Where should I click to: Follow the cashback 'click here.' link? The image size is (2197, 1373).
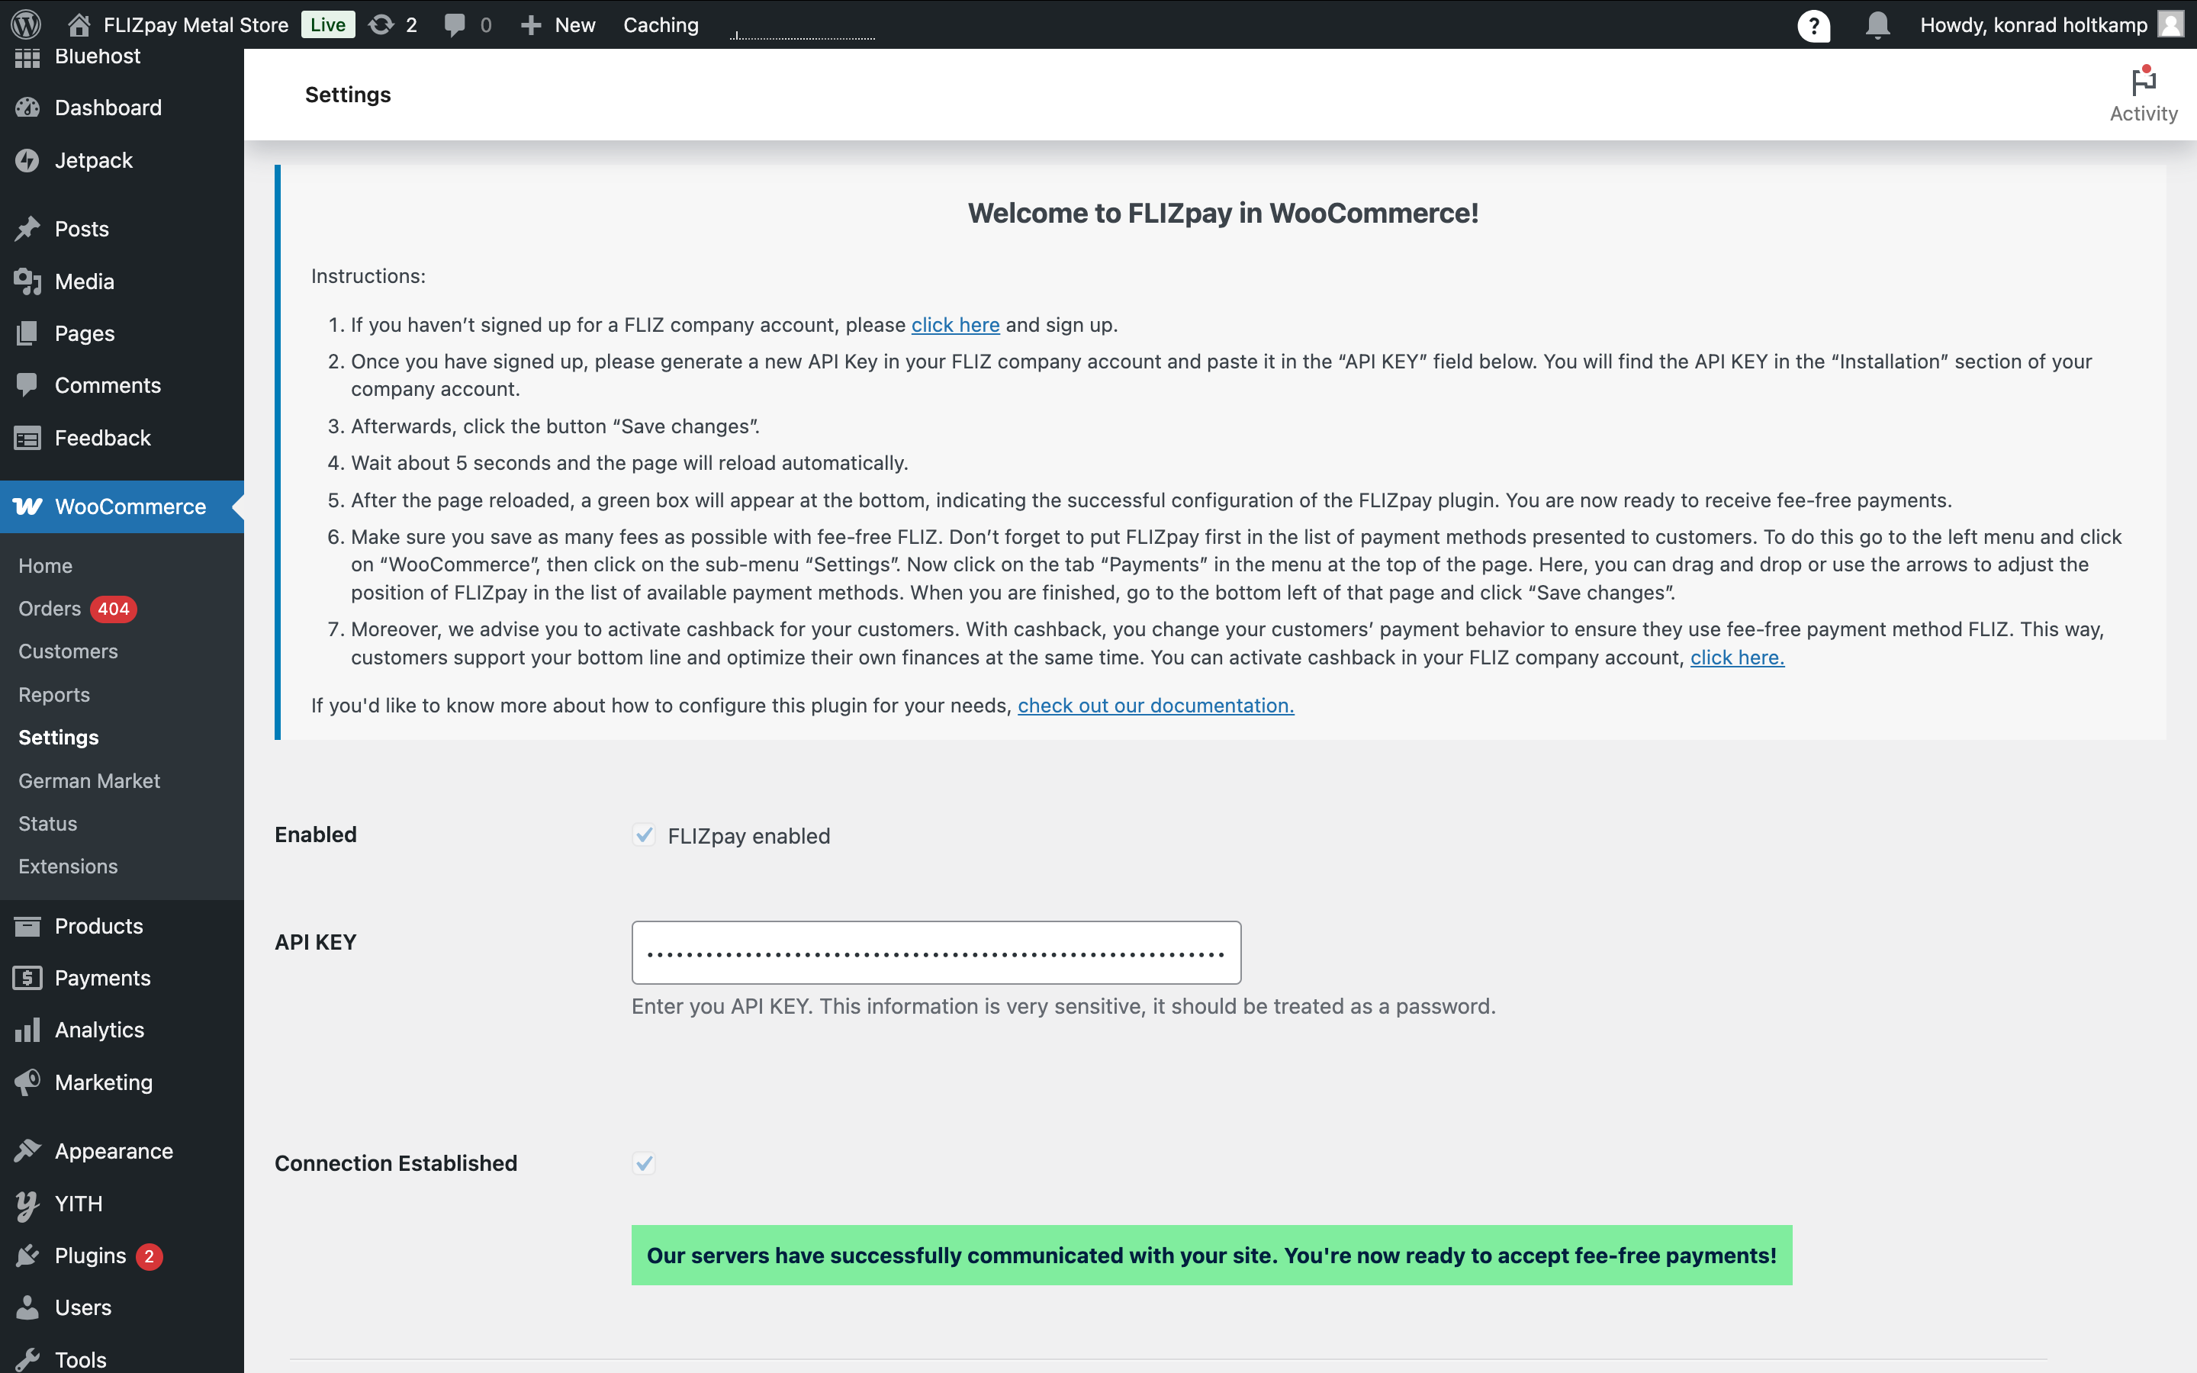(x=1737, y=658)
